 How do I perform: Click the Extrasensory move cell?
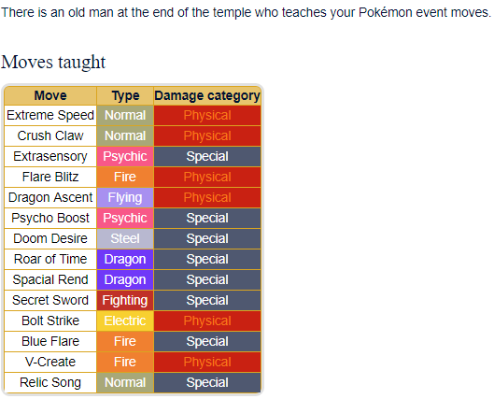pos(50,156)
